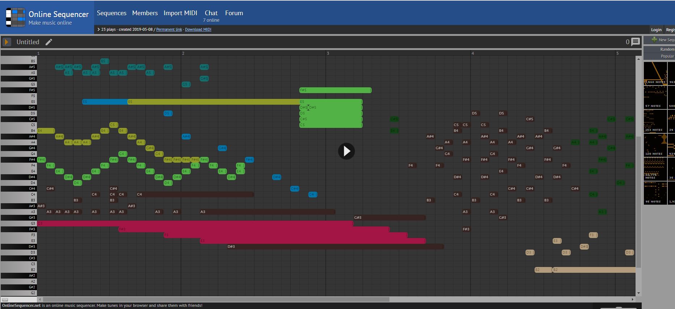Open the Sequences menu
The width and height of the screenshot is (675, 309).
(x=111, y=13)
